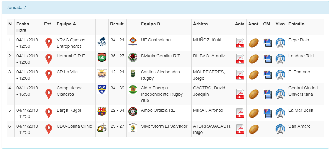Click the GM video icon for Pepe Rojo match
The height and width of the screenshot is (150, 330).
click(x=267, y=43)
